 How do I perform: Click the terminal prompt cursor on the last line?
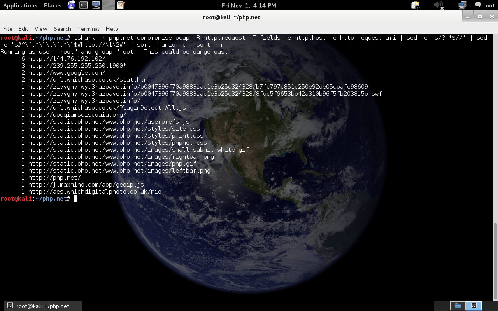tap(76, 199)
